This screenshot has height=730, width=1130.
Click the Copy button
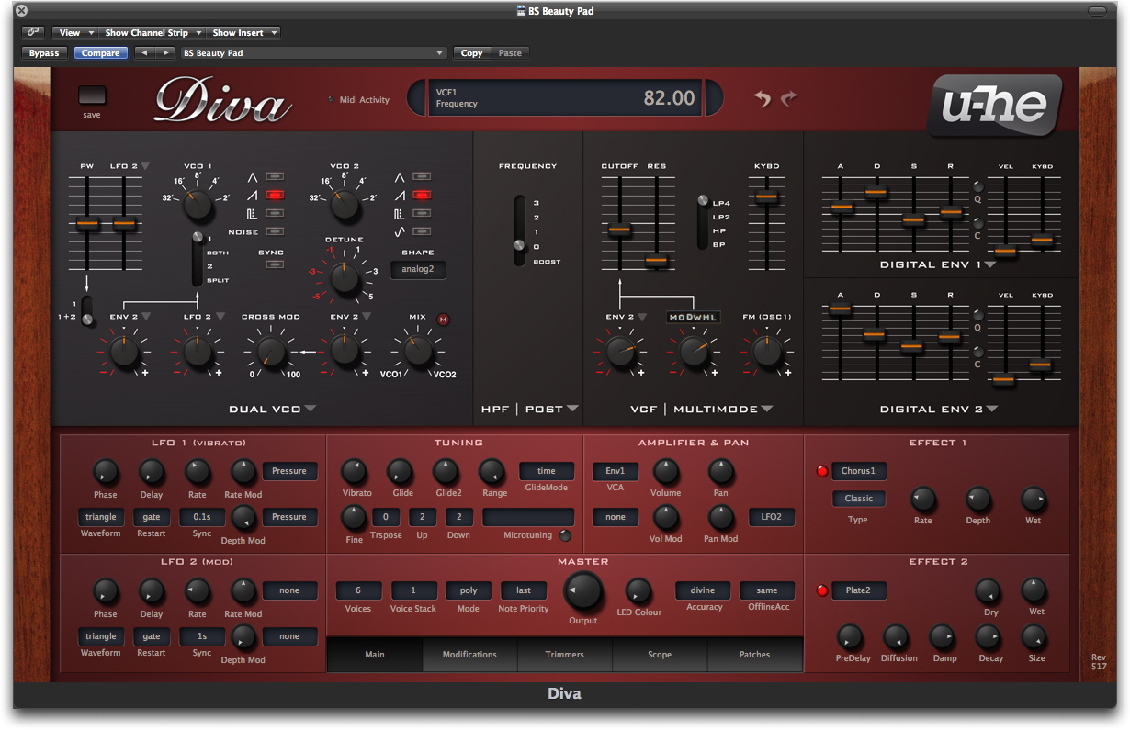472,53
